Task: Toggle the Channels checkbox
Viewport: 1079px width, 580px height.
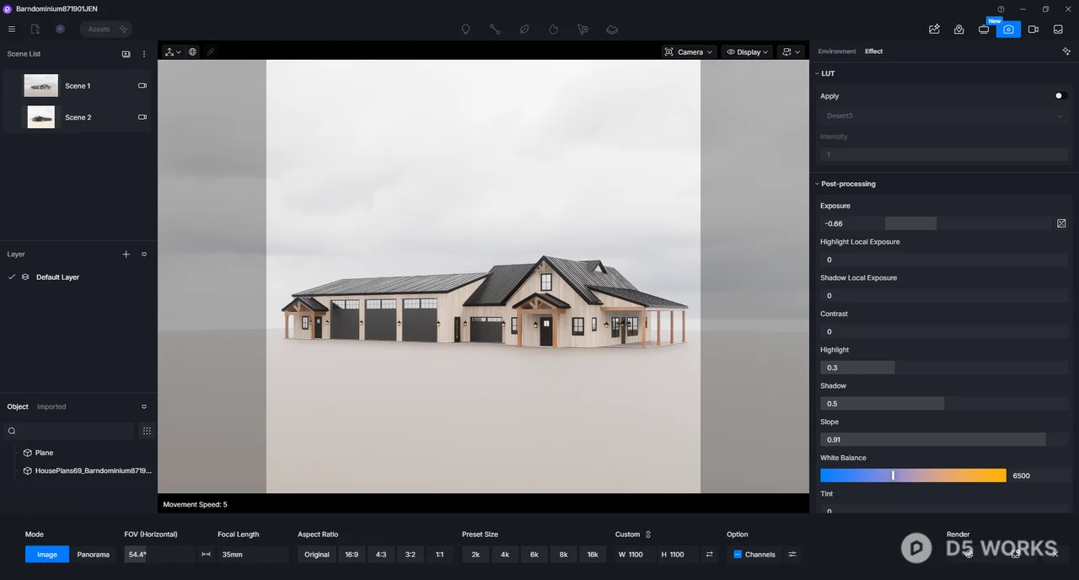Action: coord(738,555)
